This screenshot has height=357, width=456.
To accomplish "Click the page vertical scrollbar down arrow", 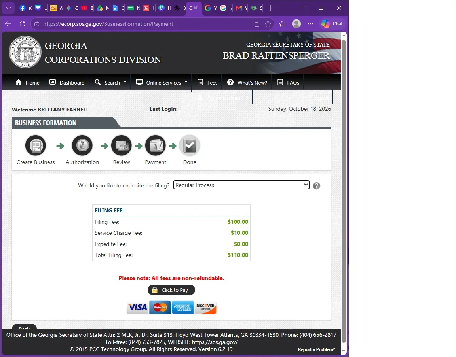I will [344, 351].
